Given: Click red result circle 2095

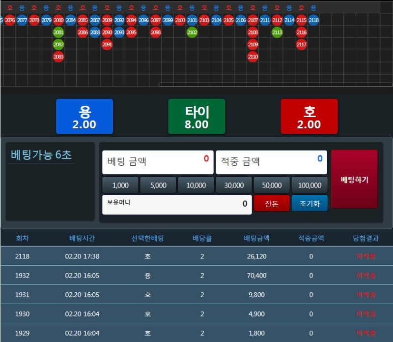Looking at the screenshot, I should tap(131, 32).
